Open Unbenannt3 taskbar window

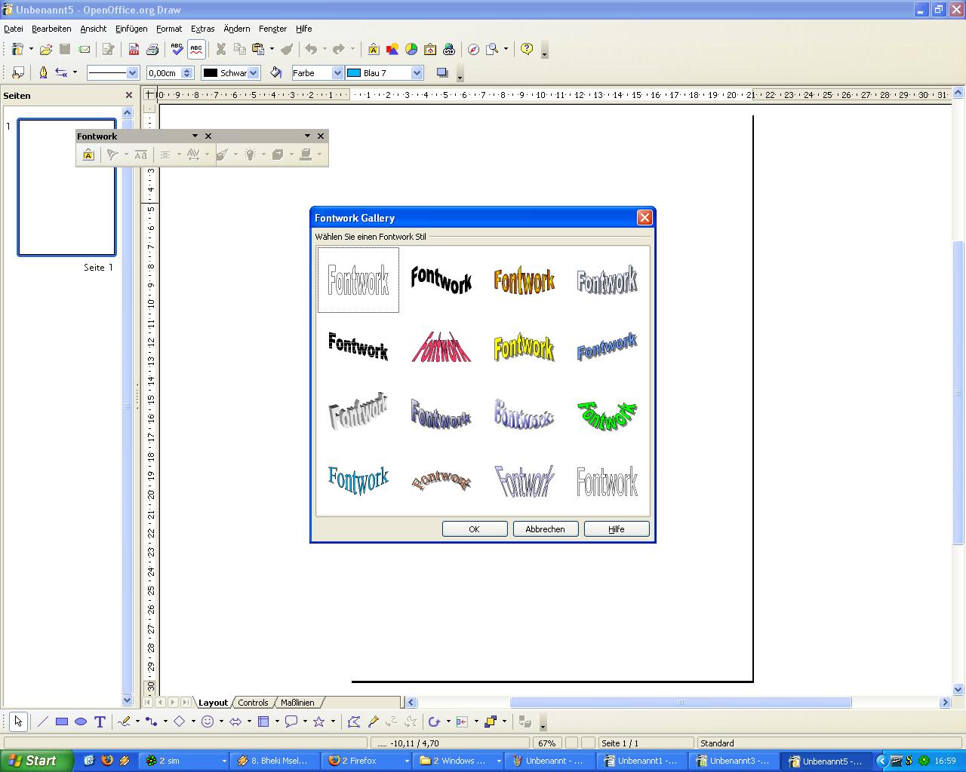click(x=734, y=761)
